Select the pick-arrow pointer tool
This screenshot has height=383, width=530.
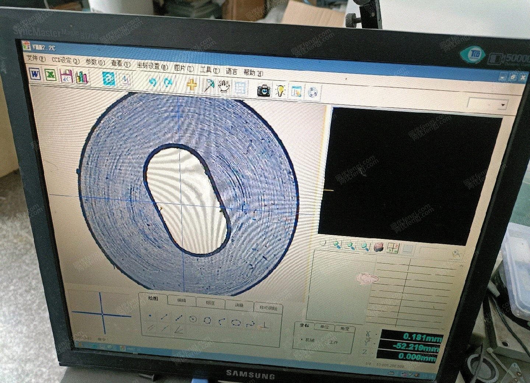209,85
